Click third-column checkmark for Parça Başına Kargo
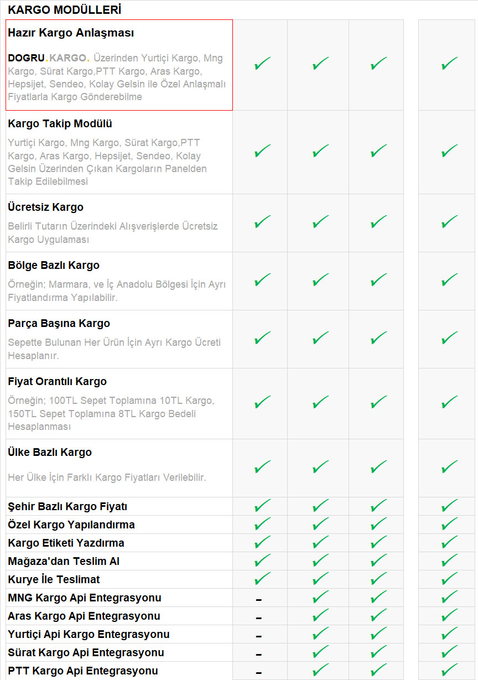478x680 pixels. click(378, 338)
